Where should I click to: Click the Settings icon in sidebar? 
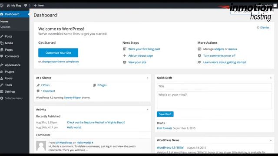pos(2,91)
